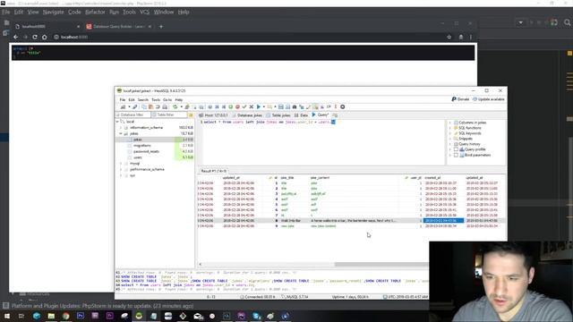The image size is (573, 322).
Task: Click the joke_content column header
Action: [x=320, y=178]
